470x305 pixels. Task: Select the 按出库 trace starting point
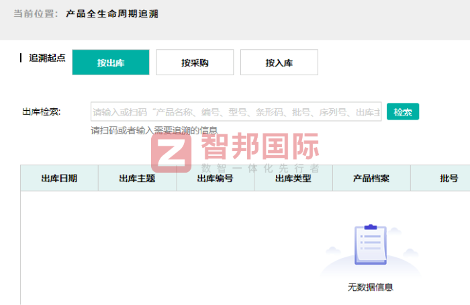[x=110, y=62]
